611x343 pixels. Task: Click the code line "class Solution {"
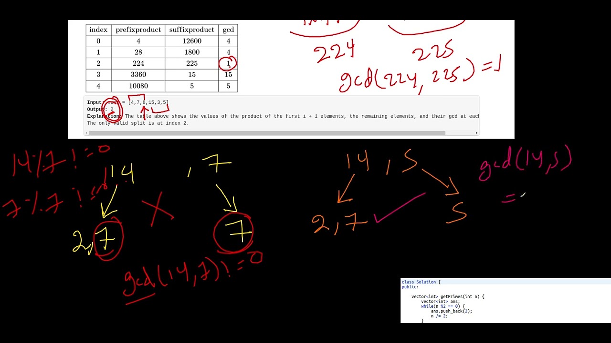(421, 282)
